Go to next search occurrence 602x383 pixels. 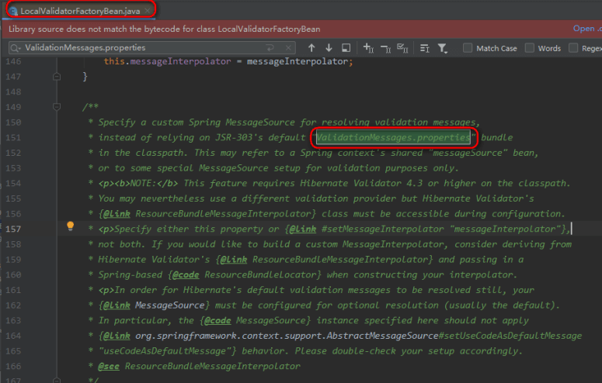coord(329,48)
